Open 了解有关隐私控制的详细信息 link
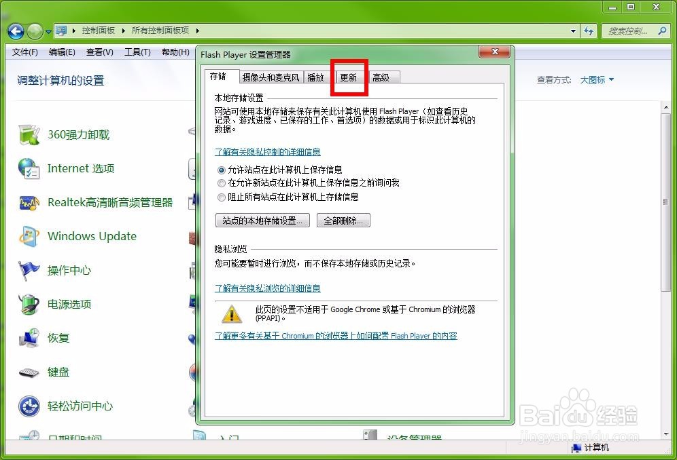 [x=268, y=152]
